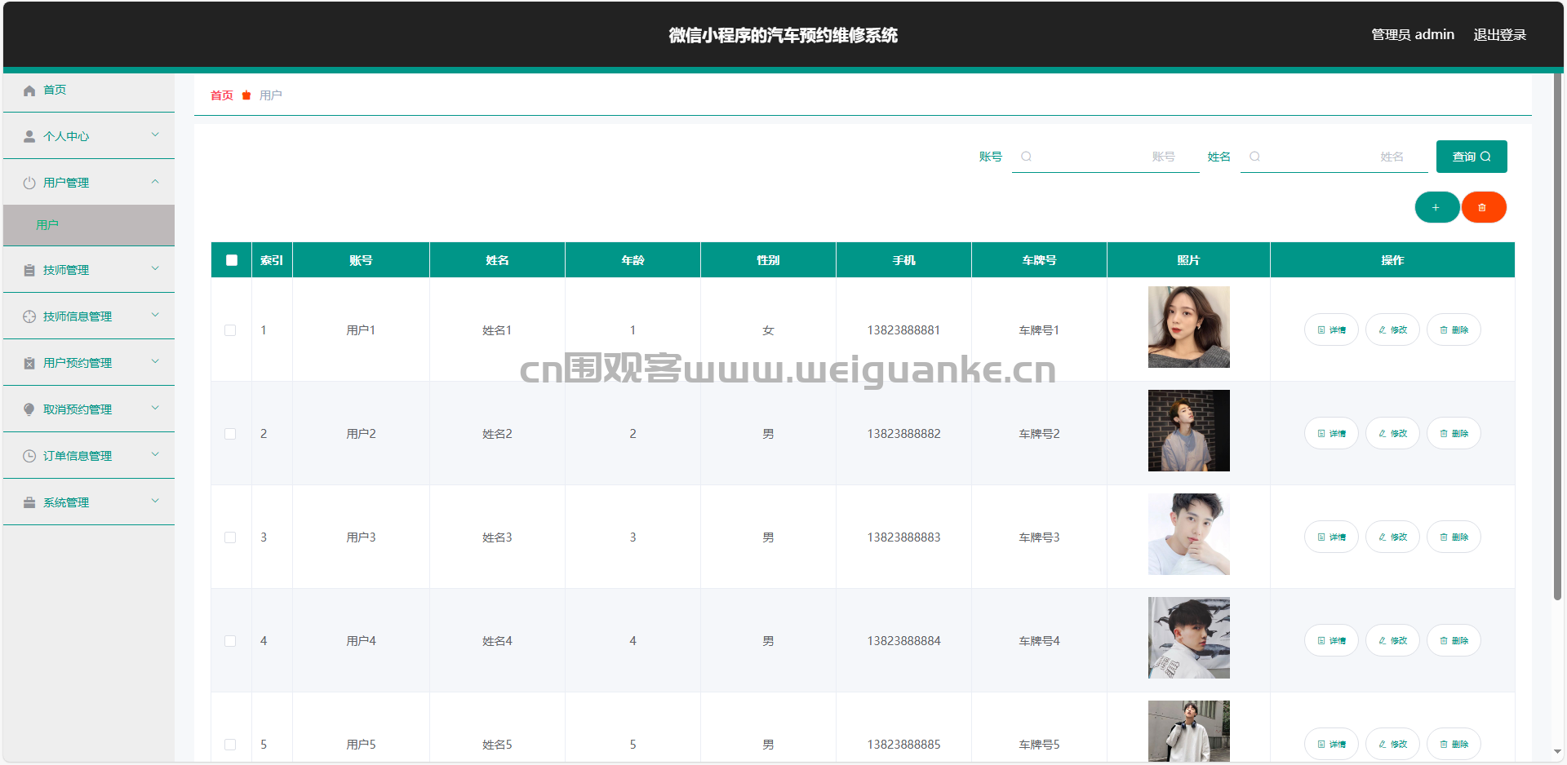Image resolution: width=1567 pixels, height=765 pixels.
Task: Click 删除 for row 用户3
Action: point(1454,537)
